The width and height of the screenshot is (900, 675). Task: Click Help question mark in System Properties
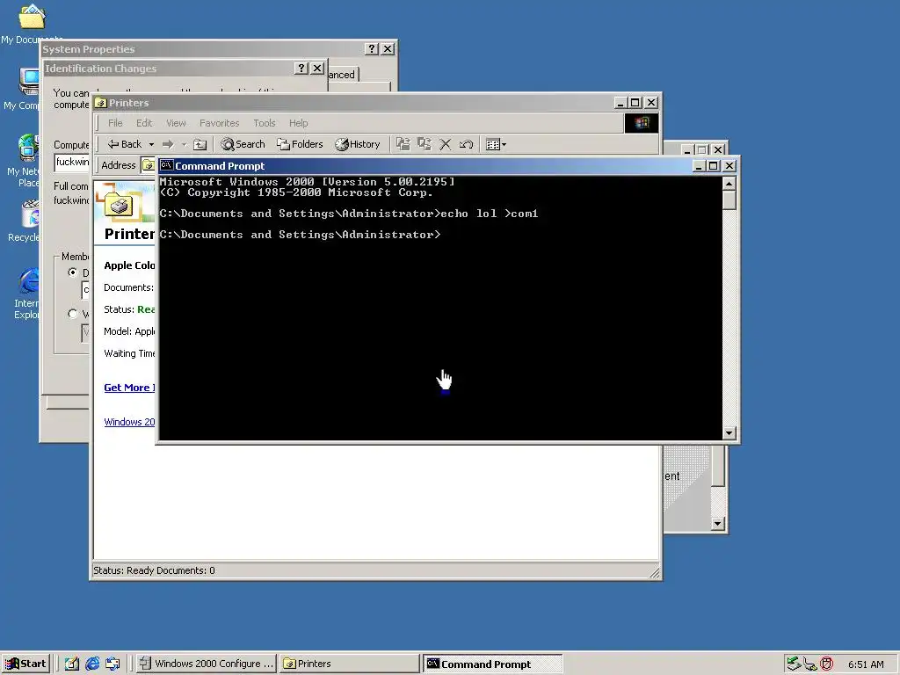(x=372, y=49)
